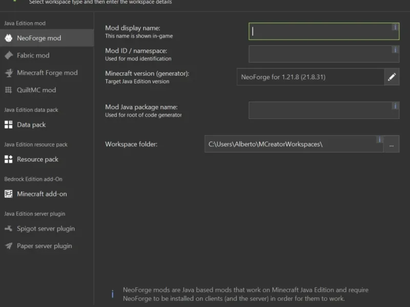Select the Minecraft Forge mod entry
Screen dimensions: 410x307
click(47, 73)
